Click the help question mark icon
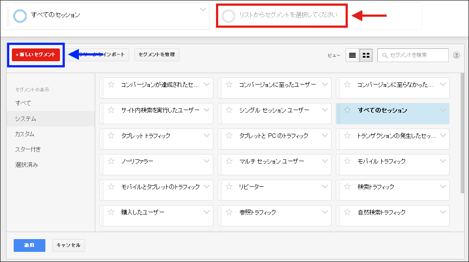This screenshot has height=262, width=469. pos(456,55)
